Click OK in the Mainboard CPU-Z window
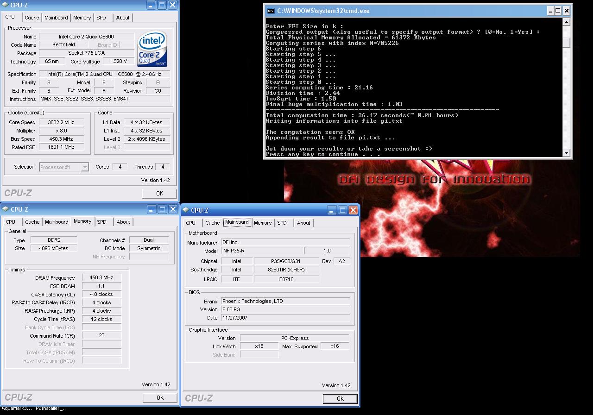Viewport: 594px width, 415px height. [340, 398]
